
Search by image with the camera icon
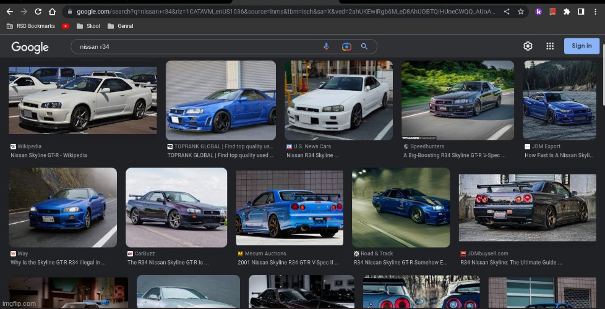click(x=346, y=46)
